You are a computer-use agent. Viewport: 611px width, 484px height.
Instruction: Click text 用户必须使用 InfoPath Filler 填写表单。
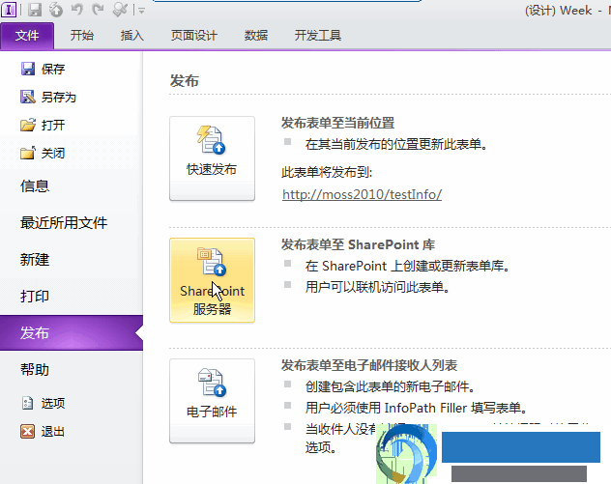[417, 408]
